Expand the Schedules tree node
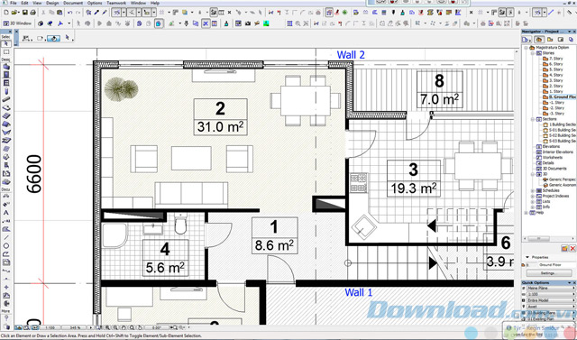This screenshot has height=340, width=577. pyautogui.click(x=533, y=190)
